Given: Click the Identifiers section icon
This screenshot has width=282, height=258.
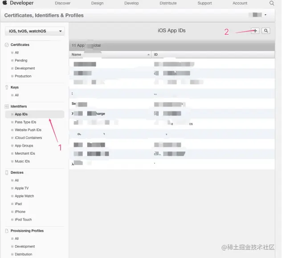Looking at the screenshot, I should tap(7, 106).
